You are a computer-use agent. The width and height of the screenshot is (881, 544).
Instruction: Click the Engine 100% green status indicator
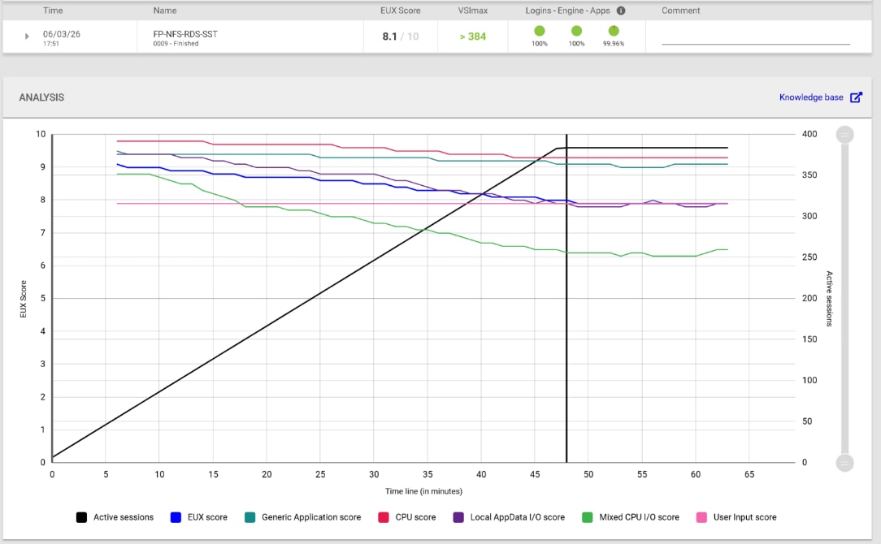(576, 31)
